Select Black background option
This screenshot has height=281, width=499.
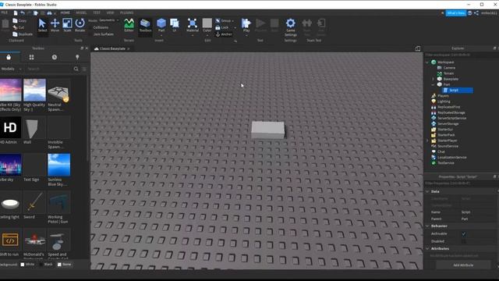click(46, 265)
